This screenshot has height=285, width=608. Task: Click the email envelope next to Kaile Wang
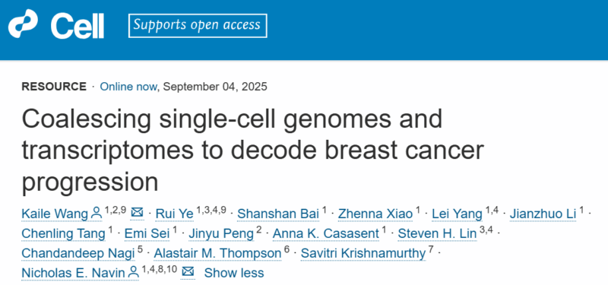pos(138,213)
